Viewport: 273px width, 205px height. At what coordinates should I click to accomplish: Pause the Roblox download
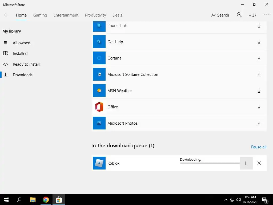[x=246, y=163]
